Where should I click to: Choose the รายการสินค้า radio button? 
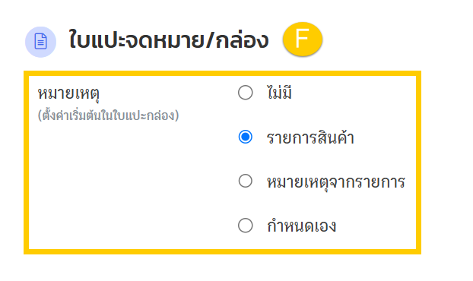click(246, 137)
